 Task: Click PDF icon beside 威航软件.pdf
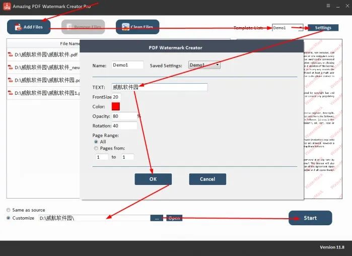click(x=11, y=54)
